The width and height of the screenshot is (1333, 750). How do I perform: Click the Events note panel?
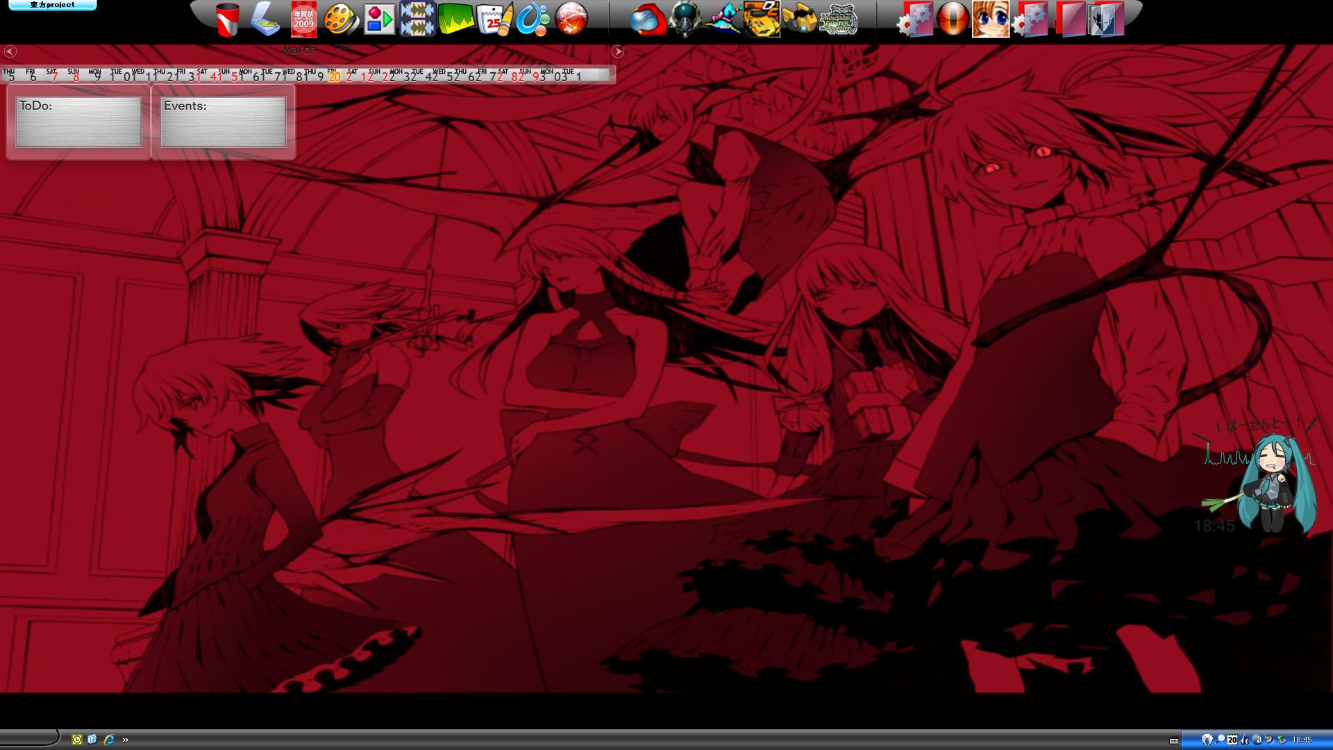point(223,122)
